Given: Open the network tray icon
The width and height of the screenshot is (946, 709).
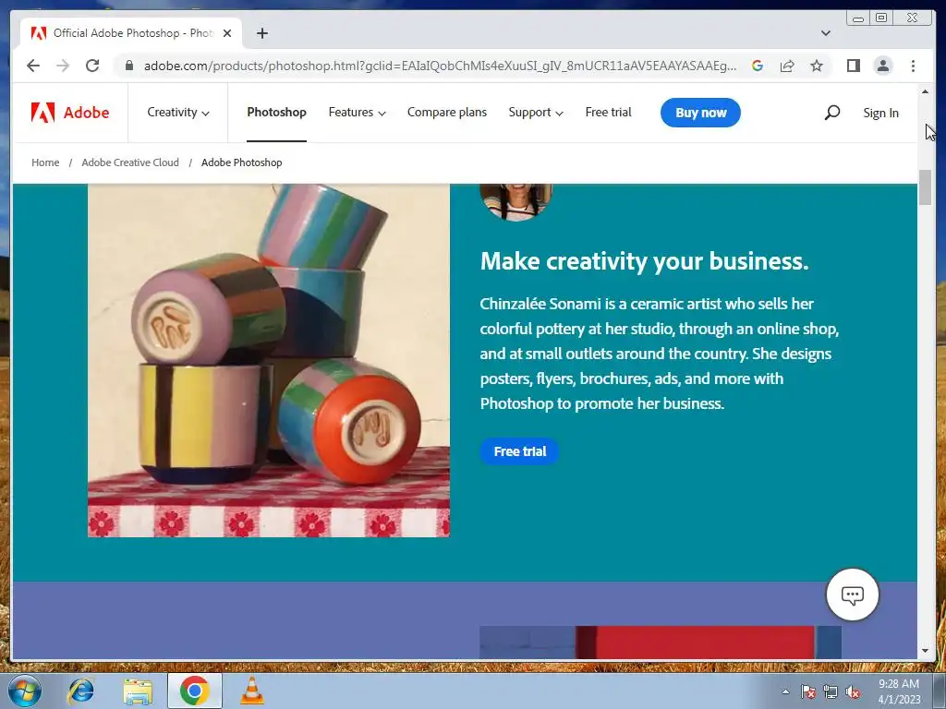Looking at the screenshot, I should click(831, 691).
